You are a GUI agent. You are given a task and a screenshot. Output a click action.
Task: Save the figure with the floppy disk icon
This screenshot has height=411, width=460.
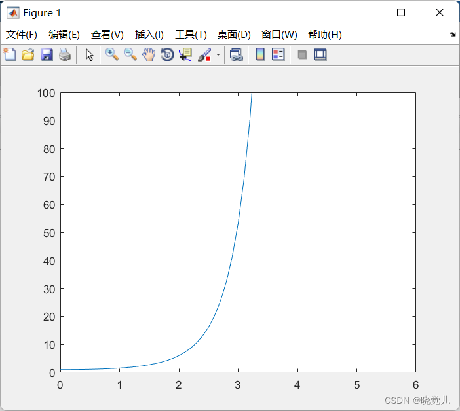coord(47,55)
